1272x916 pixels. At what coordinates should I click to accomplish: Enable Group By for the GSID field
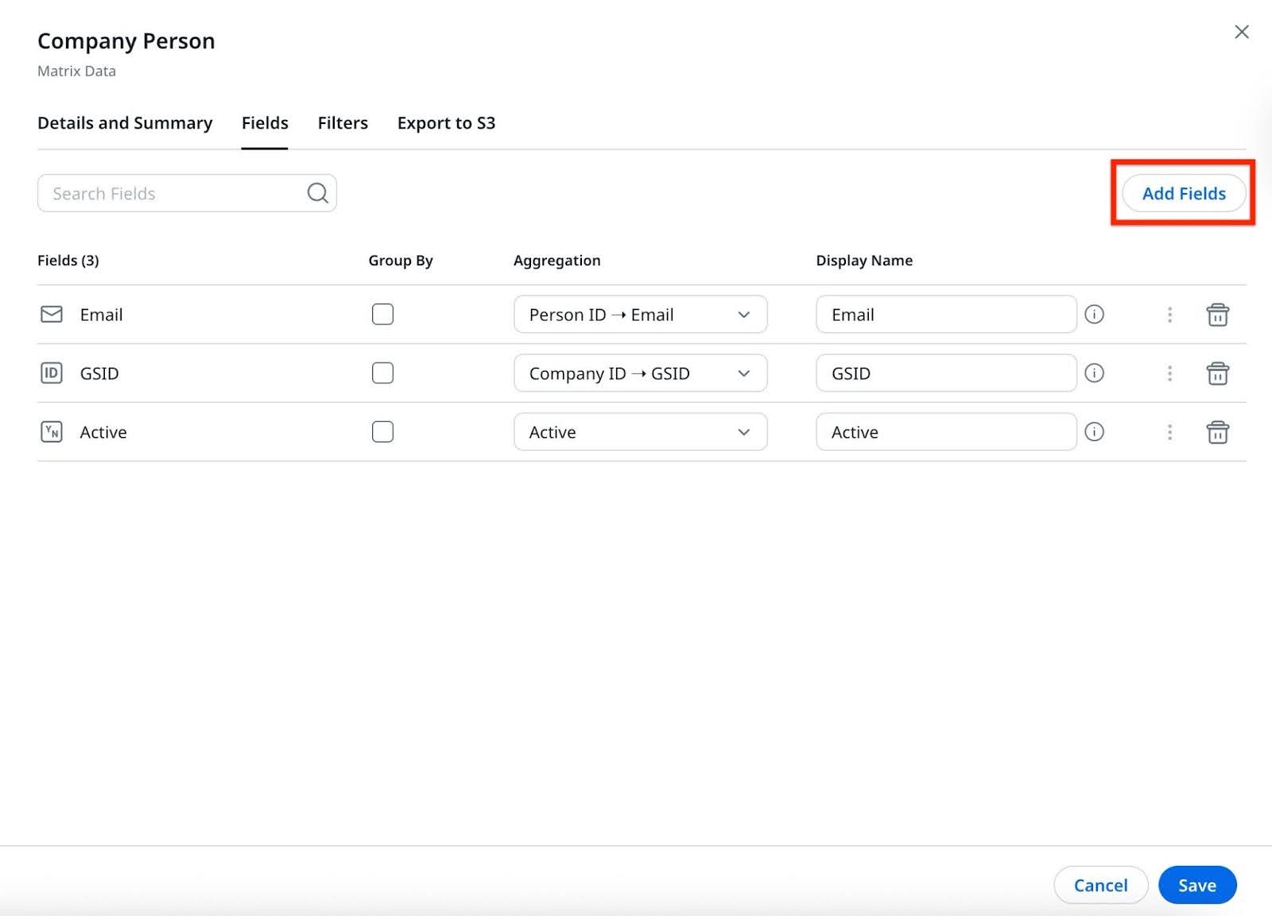[382, 373]
